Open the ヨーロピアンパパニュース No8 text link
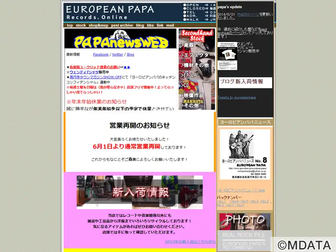Image resolution: width=336 pixels, height=252 pixels. (242, 190)
